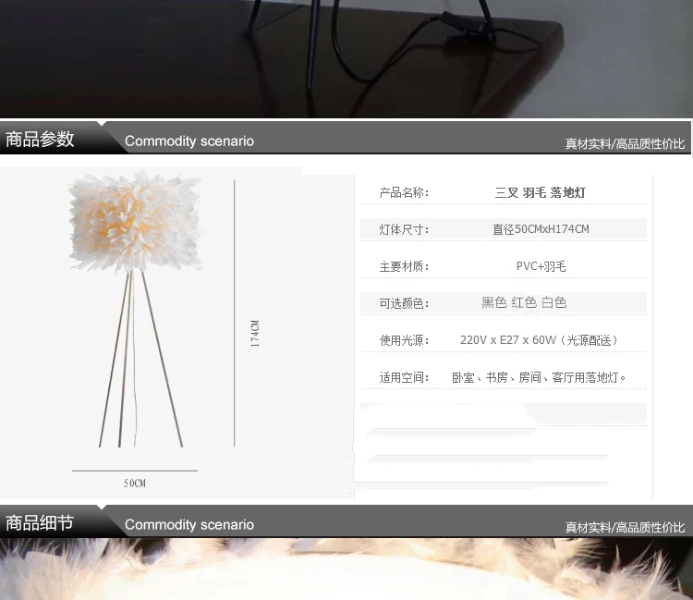Click the 真材实料/高品质性价比 slogan in 商品细节 banner
The height and width of the screenshot is (600, 693).
[625, 527]
